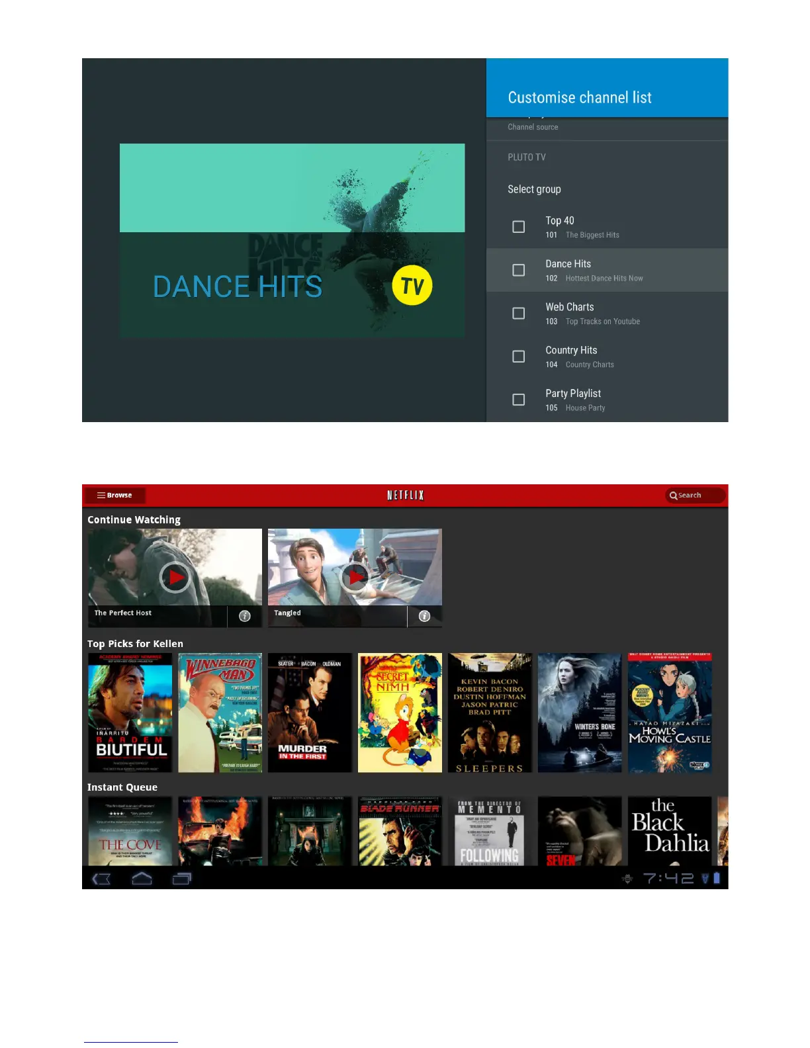Click the Netflix Search box
The image size is (810, 1048).
(x=695, y=495)
